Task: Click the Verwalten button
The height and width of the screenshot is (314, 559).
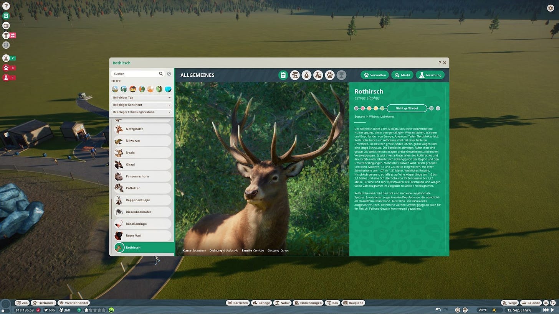Action: point(375,75)
